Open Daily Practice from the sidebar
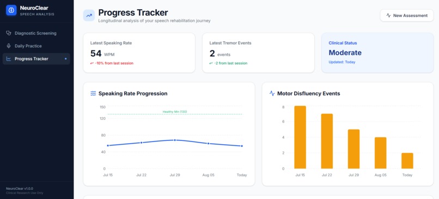The image size is (439, 199). click(x=36, y=46)
